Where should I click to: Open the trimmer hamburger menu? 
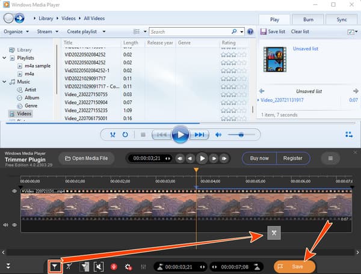coord(330,158)
